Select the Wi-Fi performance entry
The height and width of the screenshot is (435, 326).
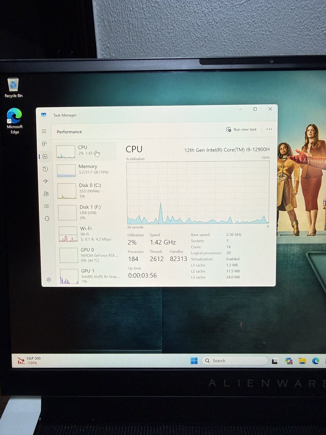(88, 234)
